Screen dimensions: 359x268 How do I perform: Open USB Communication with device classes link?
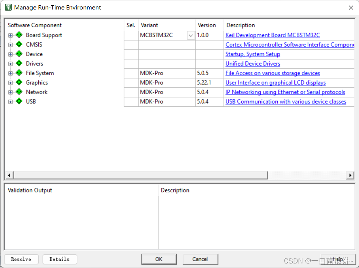point(286,102)
